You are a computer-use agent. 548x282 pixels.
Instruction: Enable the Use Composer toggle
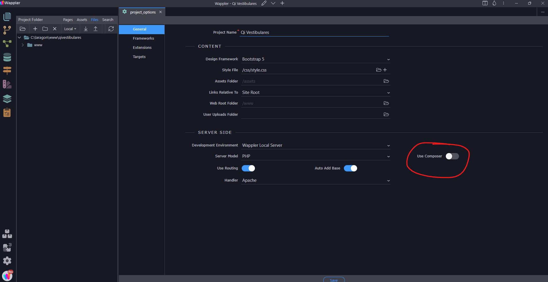[x=452, y=156]
